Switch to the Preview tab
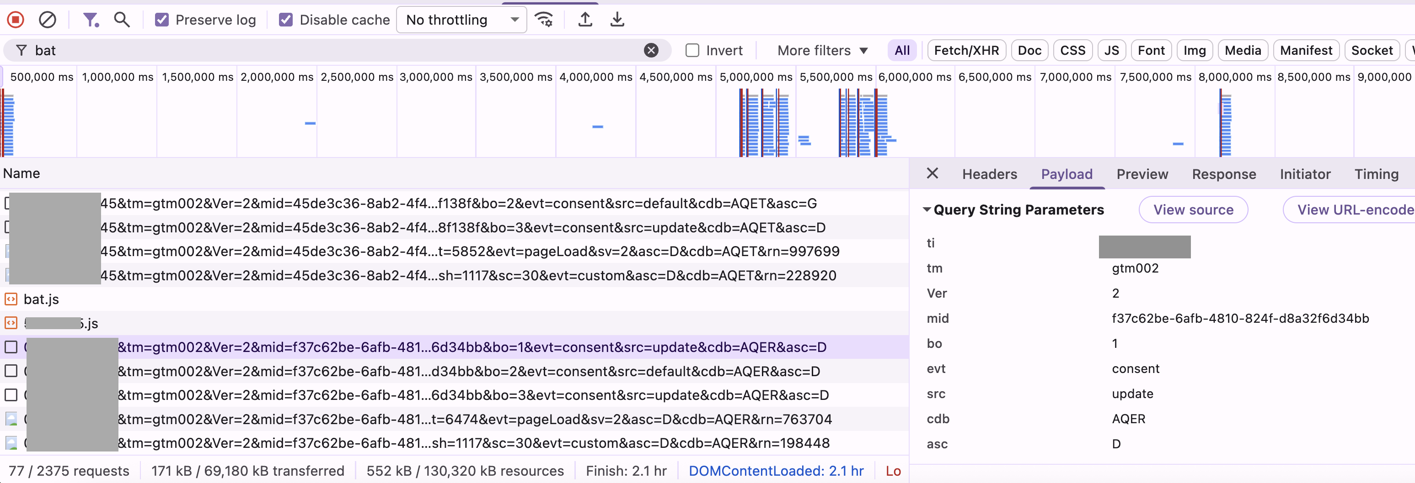Image resolution: width=1415 pixels, height=483 pixels. [1142, 174]
